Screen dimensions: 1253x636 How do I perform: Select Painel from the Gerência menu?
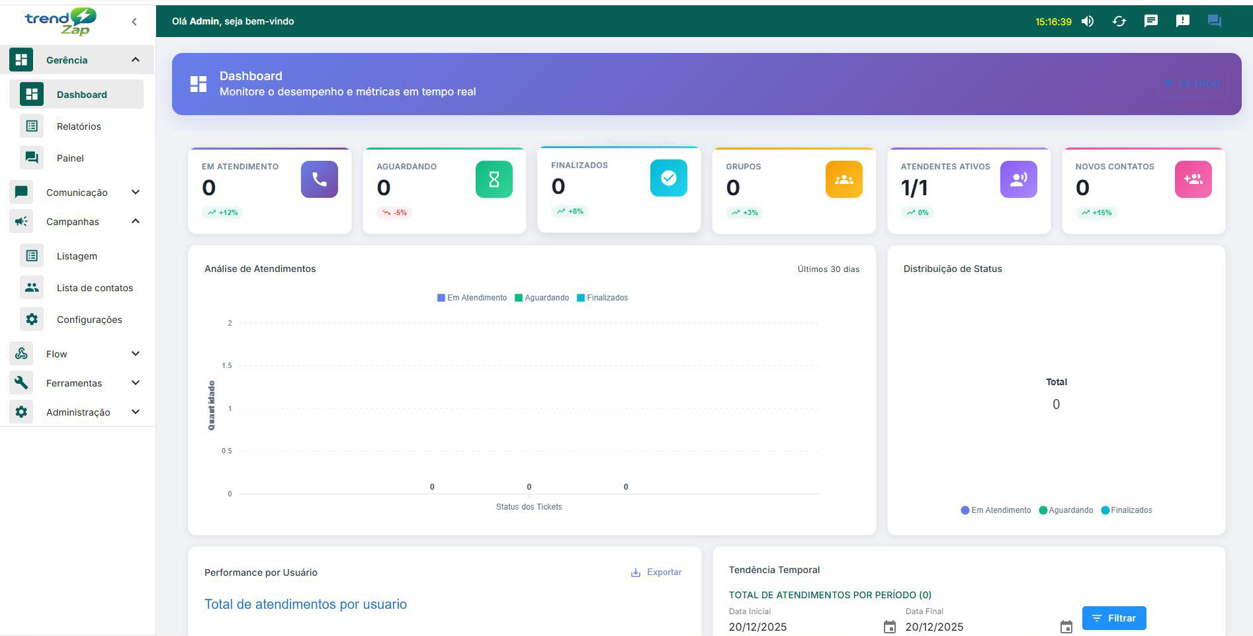[69, 158]
